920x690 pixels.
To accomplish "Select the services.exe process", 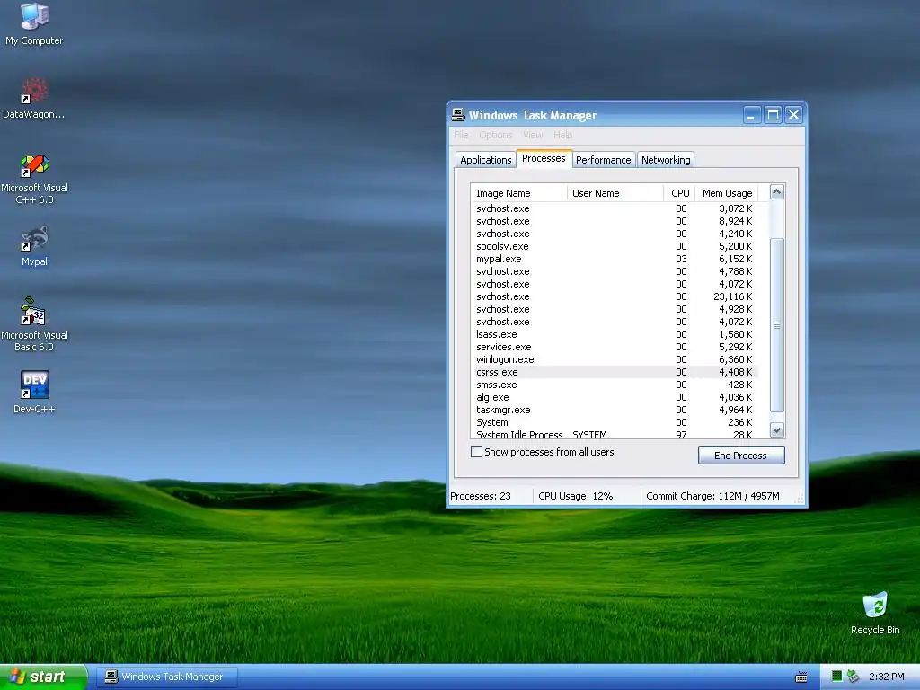I will (615, 347).
